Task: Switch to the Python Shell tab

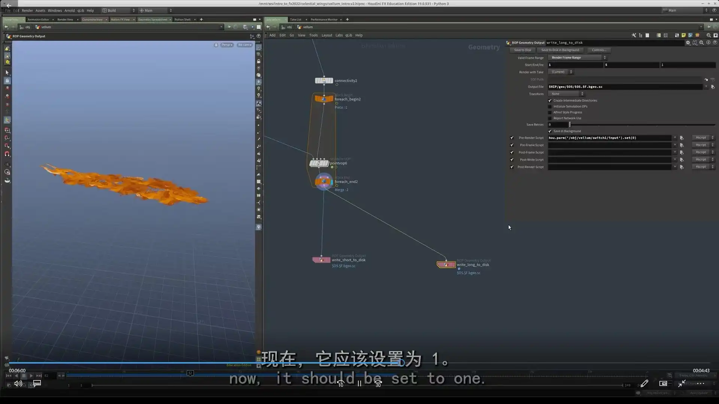Action: click(182, 19)
